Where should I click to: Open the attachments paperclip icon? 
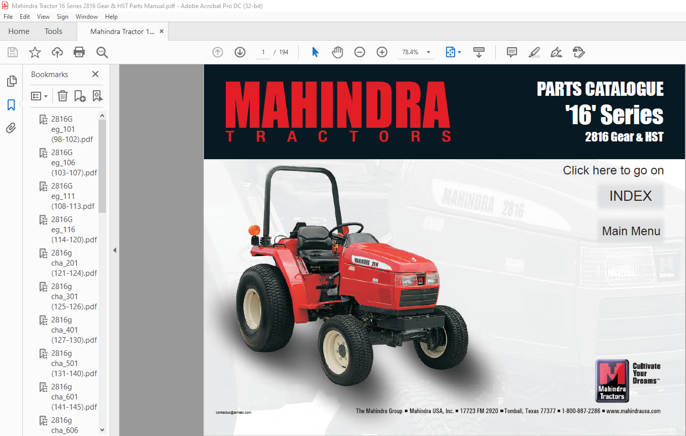(x=11, y=128)
